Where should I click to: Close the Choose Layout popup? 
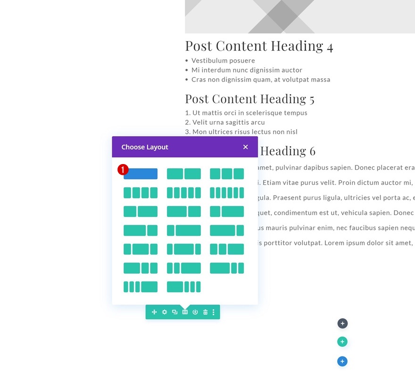pos(245,147)
